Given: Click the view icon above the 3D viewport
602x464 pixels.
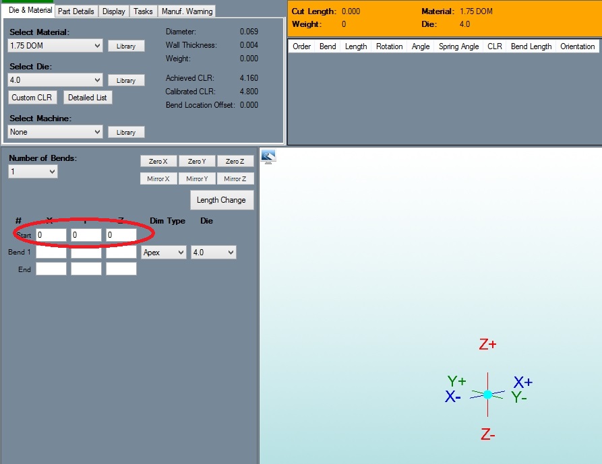Looking at the screenshot, I should 268,157.
